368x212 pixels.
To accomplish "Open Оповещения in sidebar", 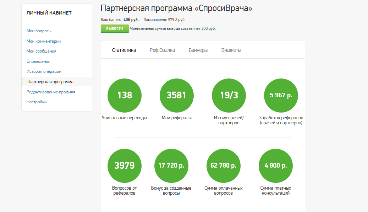I will click(38, 61).
